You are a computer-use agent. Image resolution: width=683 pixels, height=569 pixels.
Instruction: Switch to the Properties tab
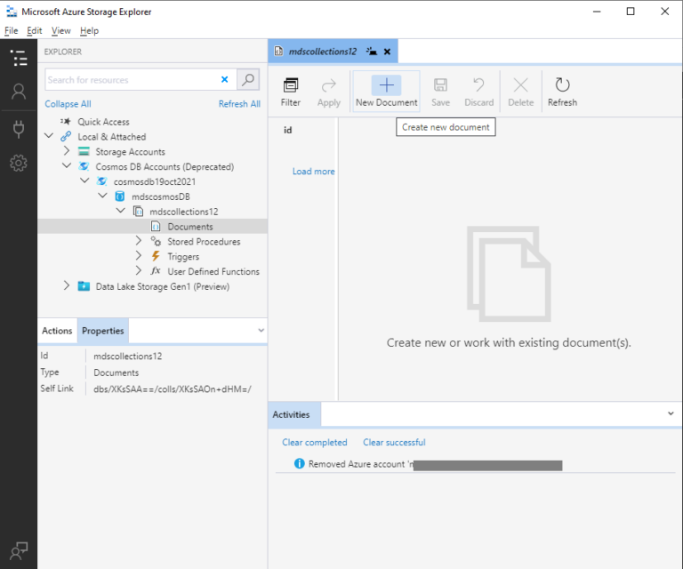[103, 331]
